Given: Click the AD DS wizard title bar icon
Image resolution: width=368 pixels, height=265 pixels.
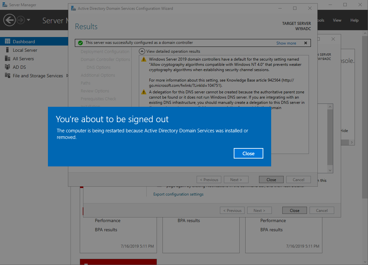Looking at the screenshot, I should tap(74, 9).
